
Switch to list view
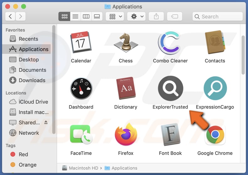(x=75, y=16)
